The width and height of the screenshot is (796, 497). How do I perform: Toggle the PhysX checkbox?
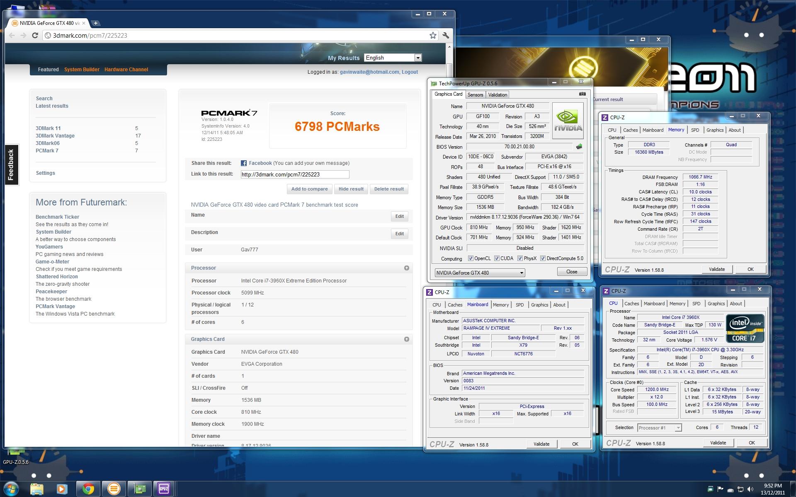(x=520, y=258)
